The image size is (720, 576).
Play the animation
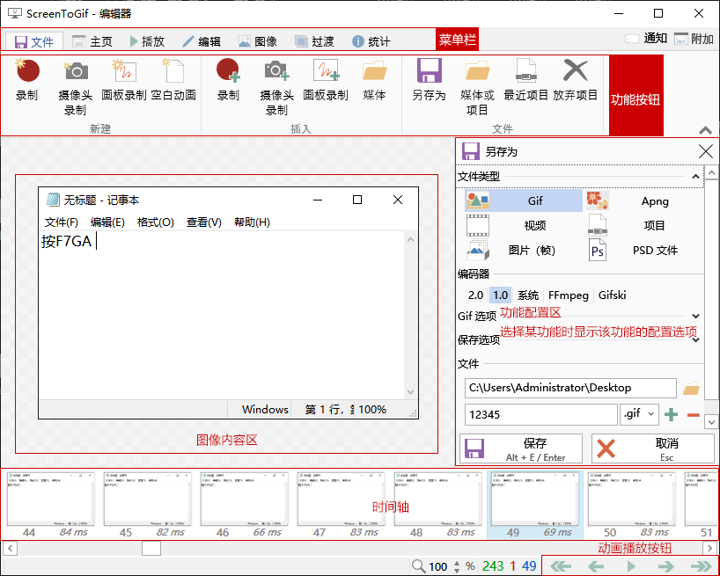tap(631, 566)
